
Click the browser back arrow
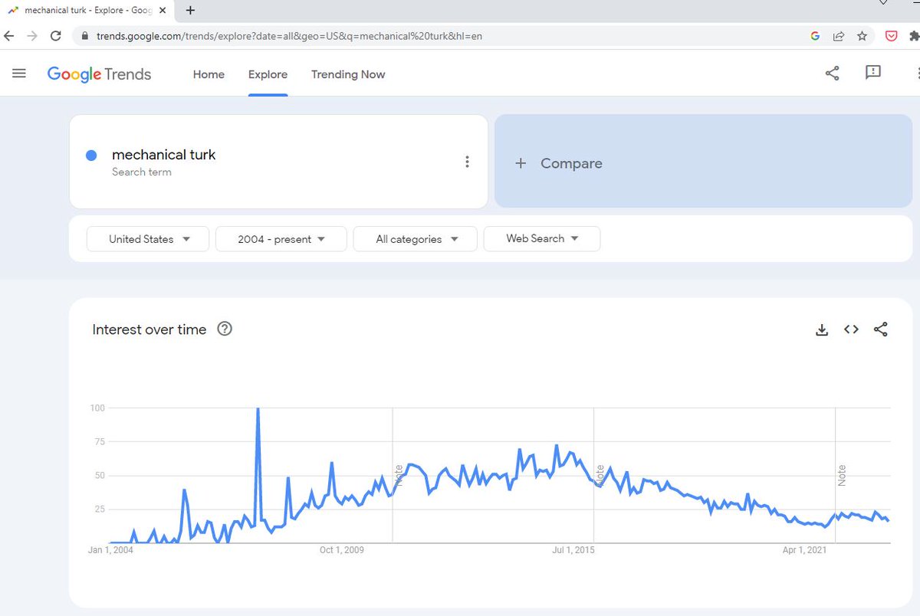(9, 35)
